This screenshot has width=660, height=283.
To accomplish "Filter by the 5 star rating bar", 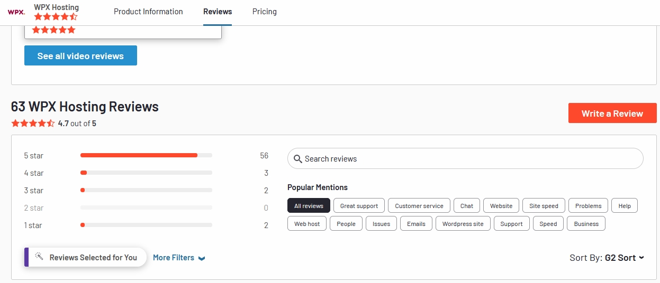I will click(x=146, y=156).
